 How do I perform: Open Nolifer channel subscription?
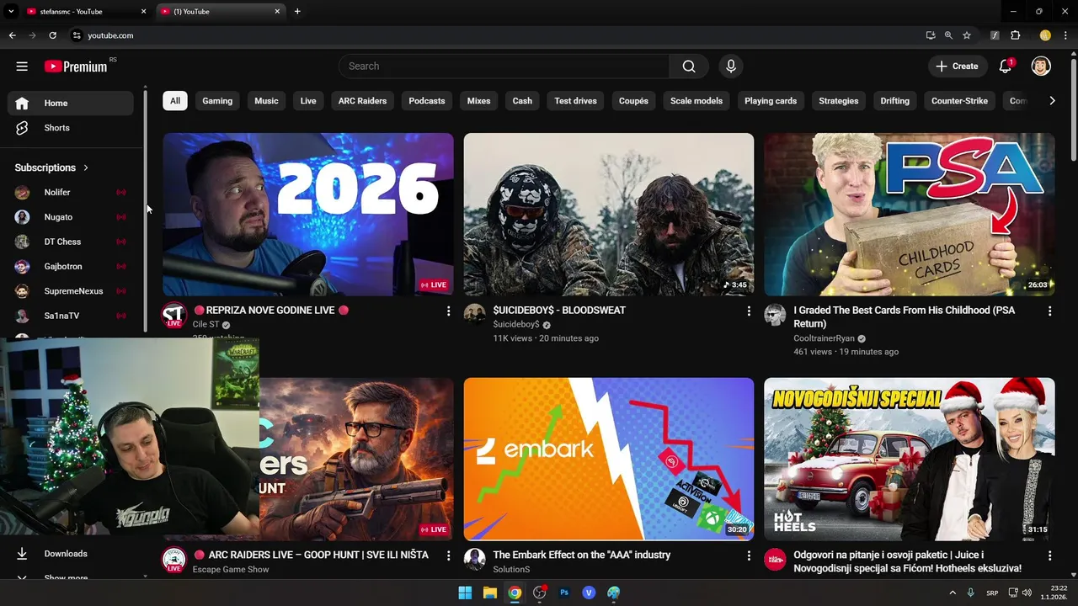pos(71,193)
